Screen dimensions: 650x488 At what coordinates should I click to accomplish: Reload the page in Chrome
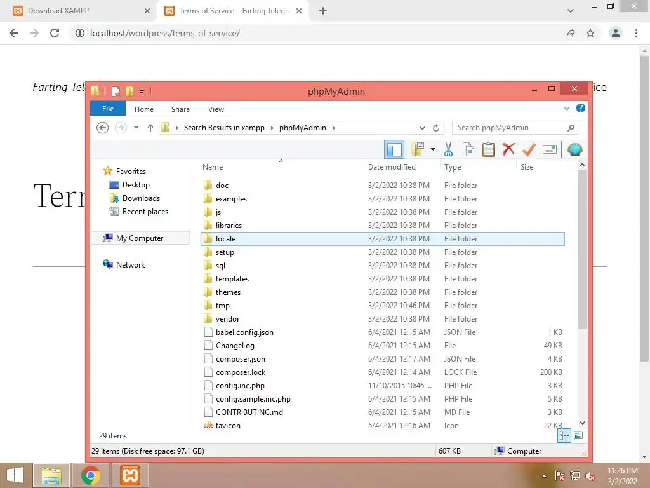tap(55, 33)
